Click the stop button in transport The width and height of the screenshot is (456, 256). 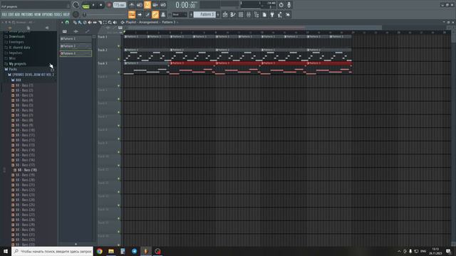tap(101, 5)
